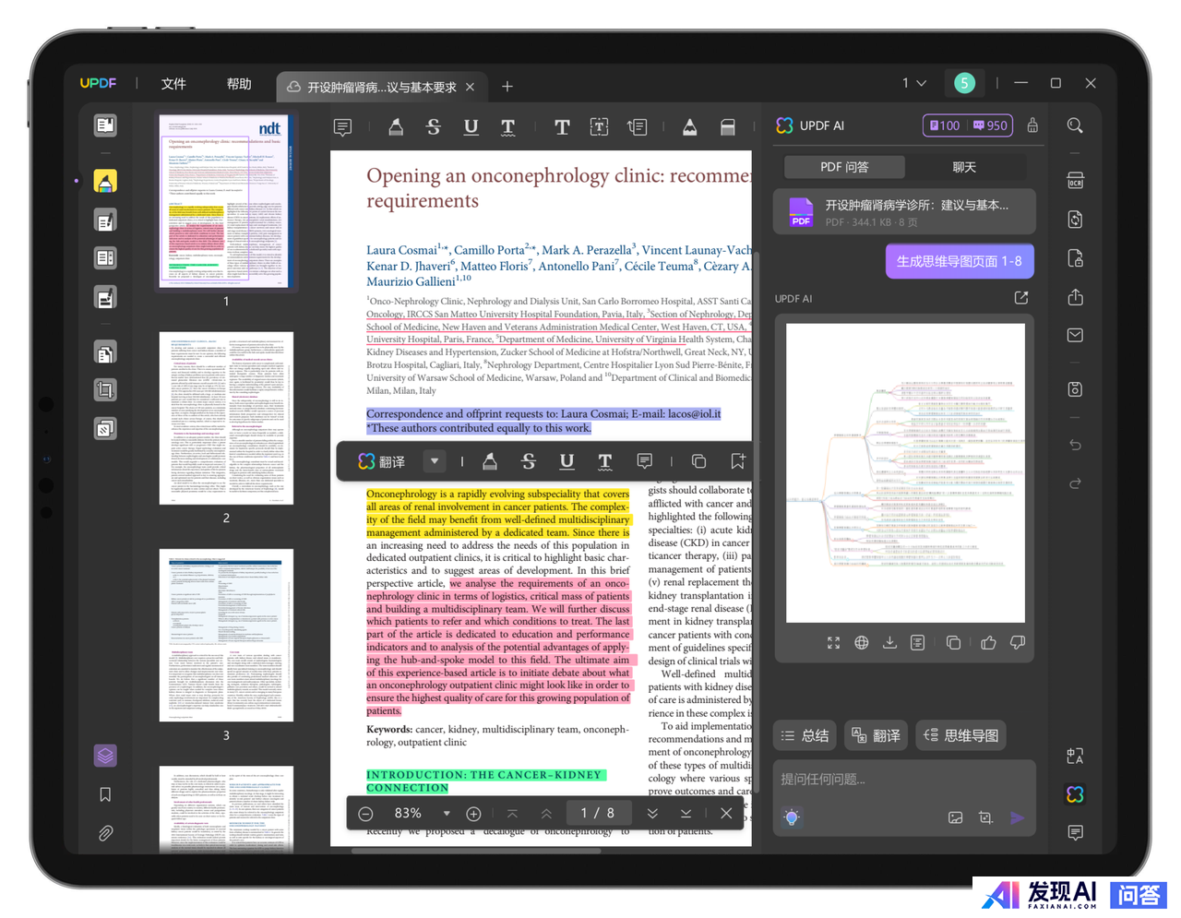Go to previous page arrow
The width and height of the screenshot is (1181, 918).
[546, 814]
